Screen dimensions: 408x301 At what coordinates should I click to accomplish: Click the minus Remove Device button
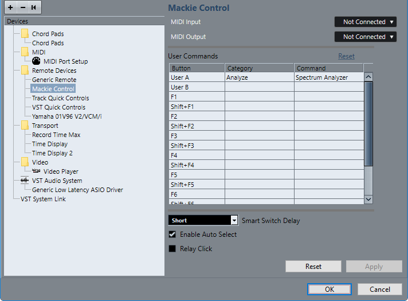[23, 7]
